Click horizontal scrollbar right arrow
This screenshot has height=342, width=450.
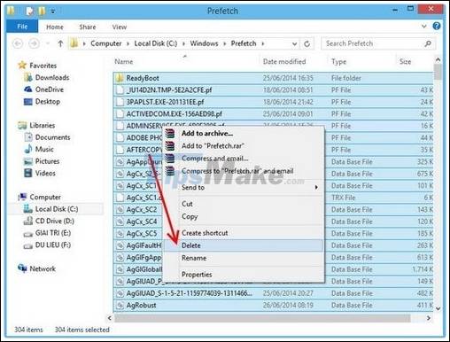coord(429,318)
